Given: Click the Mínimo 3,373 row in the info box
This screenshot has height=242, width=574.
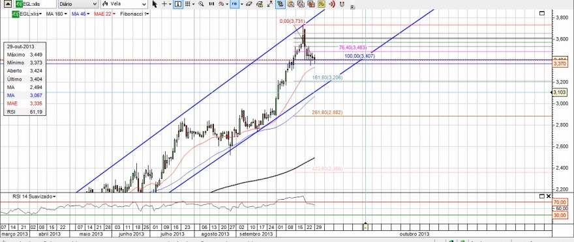Looking at the screenshot, I should pyautogui.click(x=25, y=63).
